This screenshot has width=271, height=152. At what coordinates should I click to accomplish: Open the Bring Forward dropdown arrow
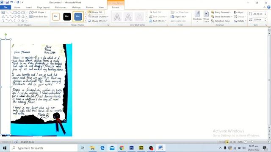click(231, 12)
